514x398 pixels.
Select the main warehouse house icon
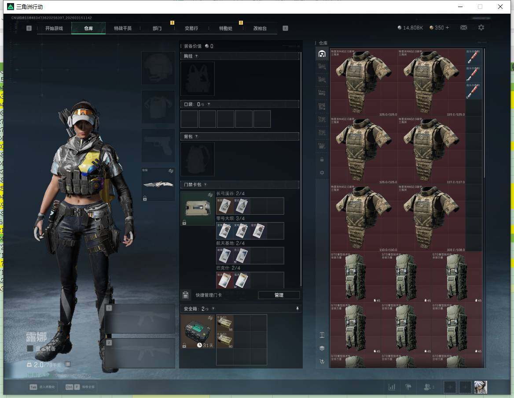click(322, 53)
